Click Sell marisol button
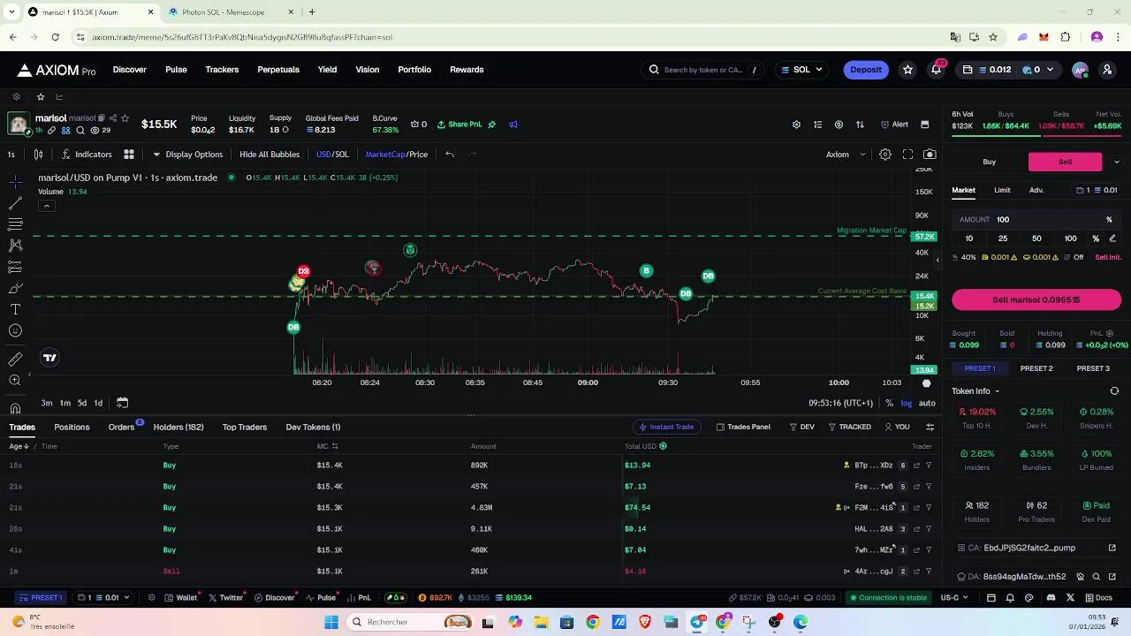1131x636 pixels. pyautogui.click(x=1036, y=300)
